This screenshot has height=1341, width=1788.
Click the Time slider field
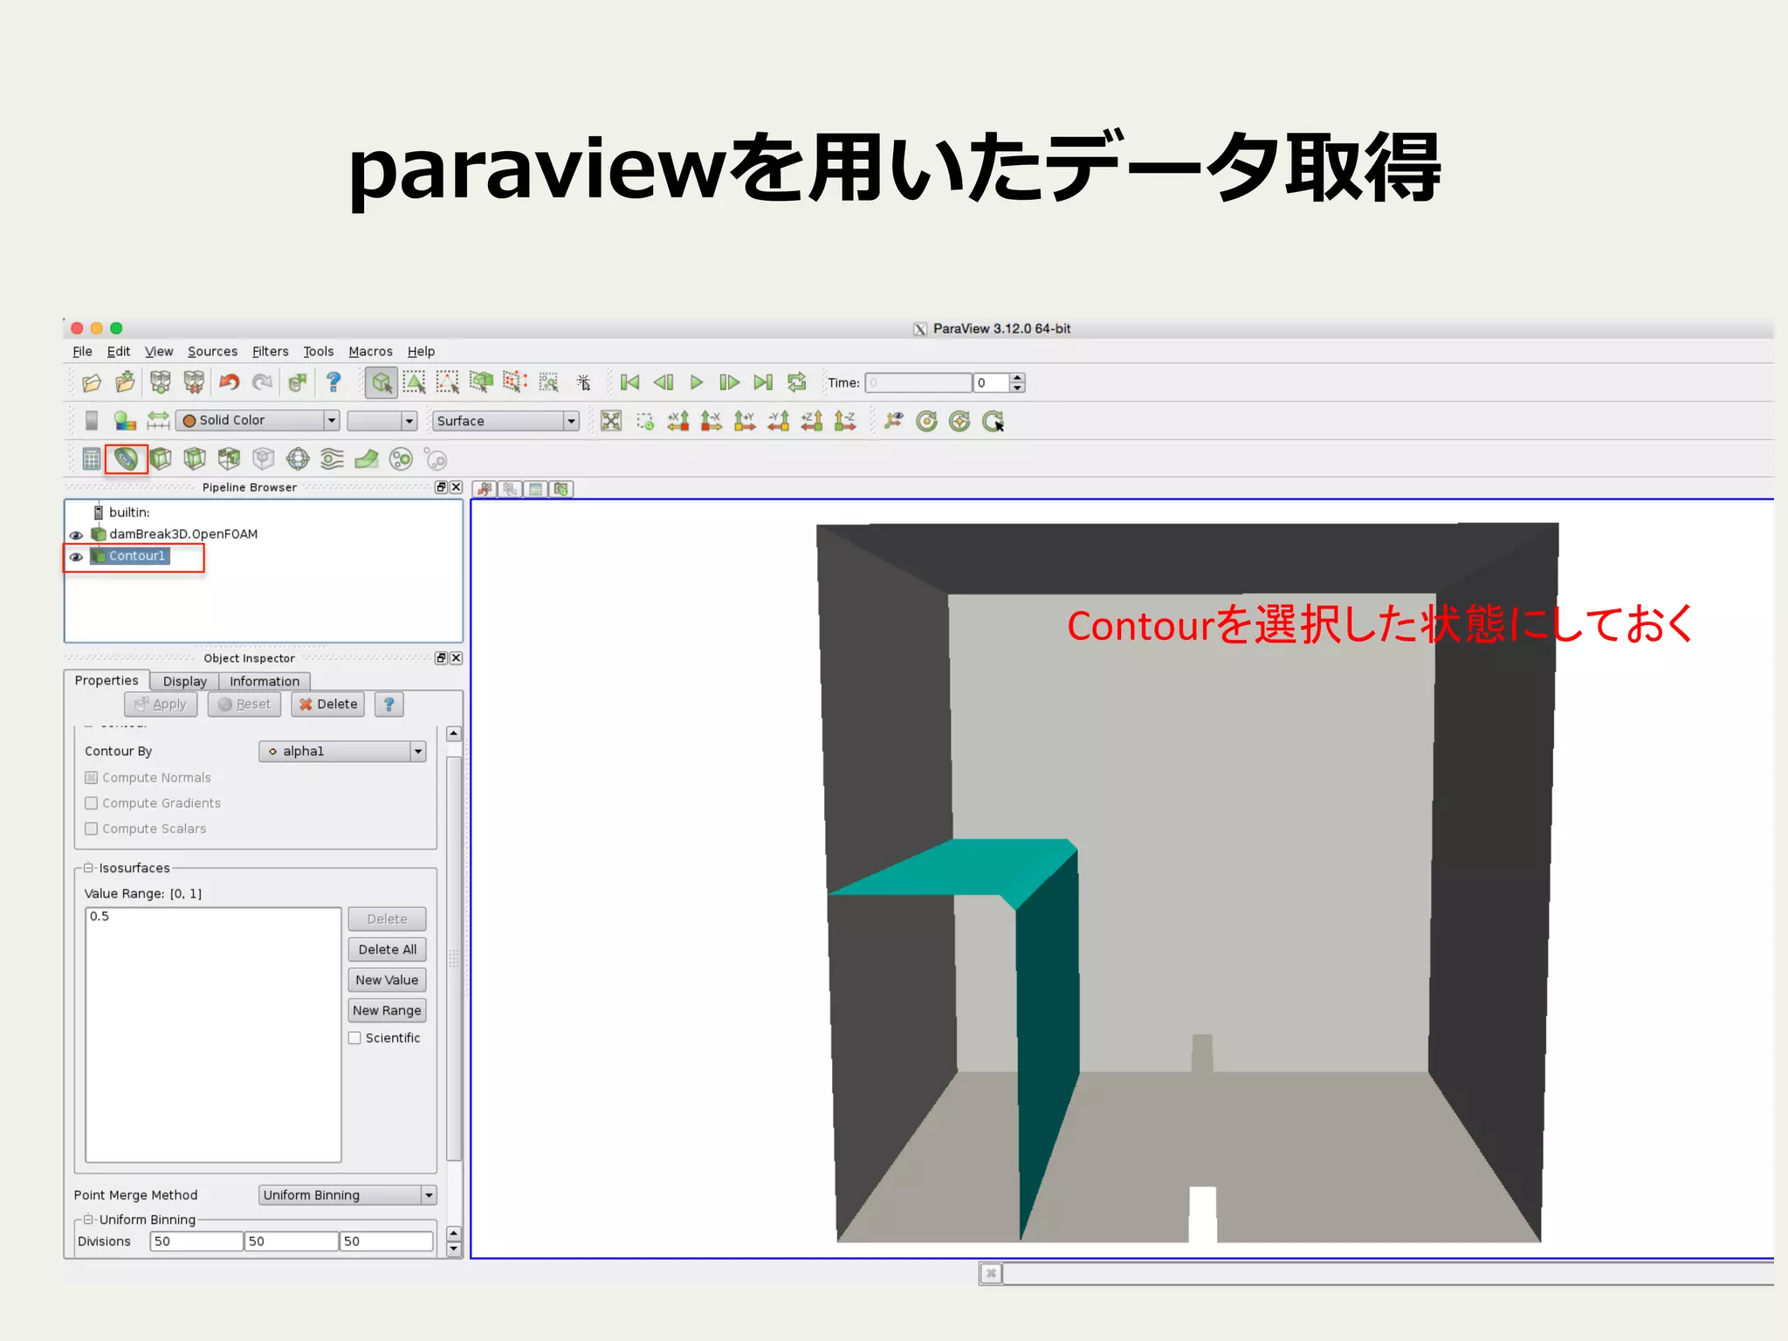point(918,382)
